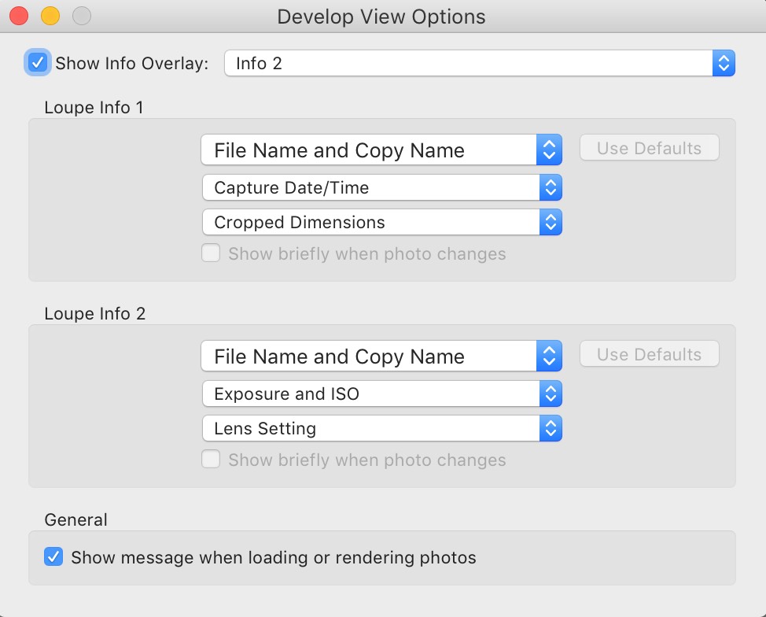Open the Show Info Overlay dropdown
This screenshot has height=617, width=766.
coord(479,63)
